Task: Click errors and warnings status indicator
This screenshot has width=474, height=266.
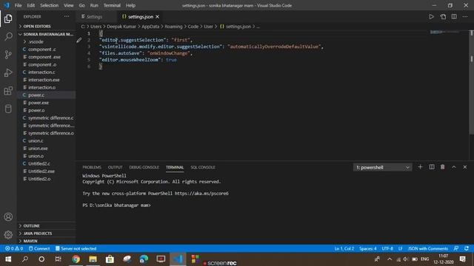Action: 14,248
